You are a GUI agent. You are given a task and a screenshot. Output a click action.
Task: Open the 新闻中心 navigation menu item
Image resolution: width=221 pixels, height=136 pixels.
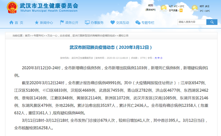[46, 22]
